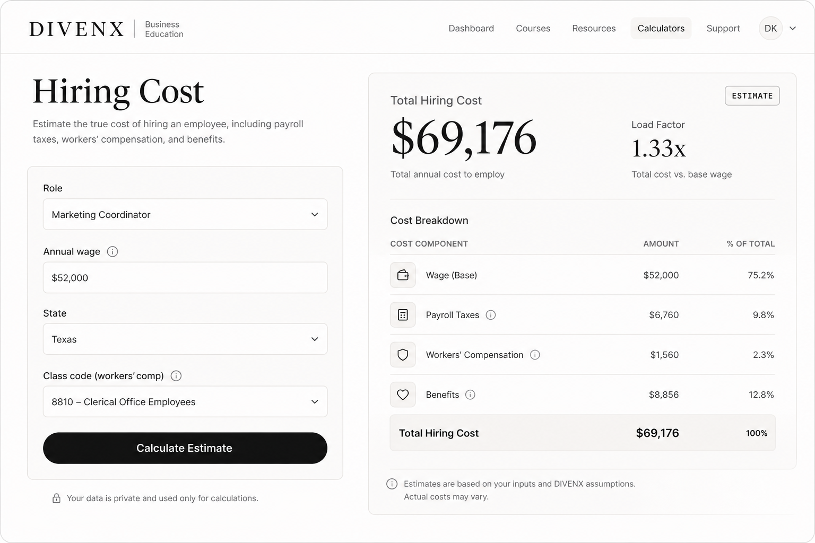Expand the user account menu chevron
The width and height of the screenshot is (815, 543).
pos(793,29)
